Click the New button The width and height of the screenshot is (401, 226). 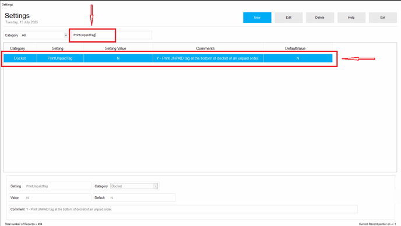pyautogui.click(x=257, y=18)
